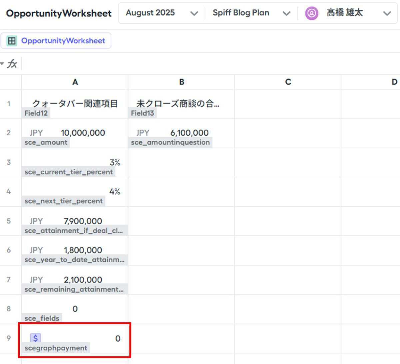Select column C header
400x364 pixels.
(x=288, y=82)
